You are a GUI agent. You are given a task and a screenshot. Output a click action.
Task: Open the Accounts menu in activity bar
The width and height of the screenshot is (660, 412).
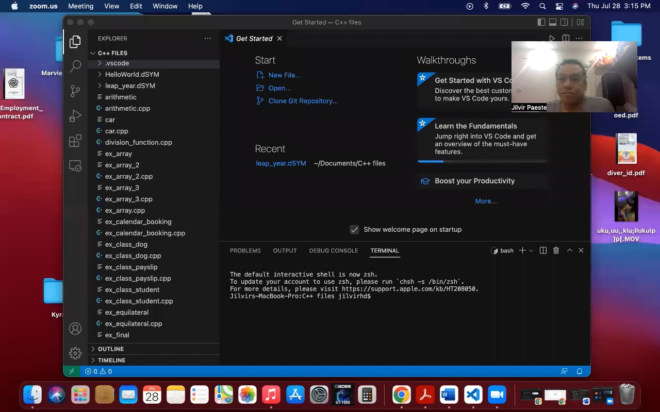(75, 329)
